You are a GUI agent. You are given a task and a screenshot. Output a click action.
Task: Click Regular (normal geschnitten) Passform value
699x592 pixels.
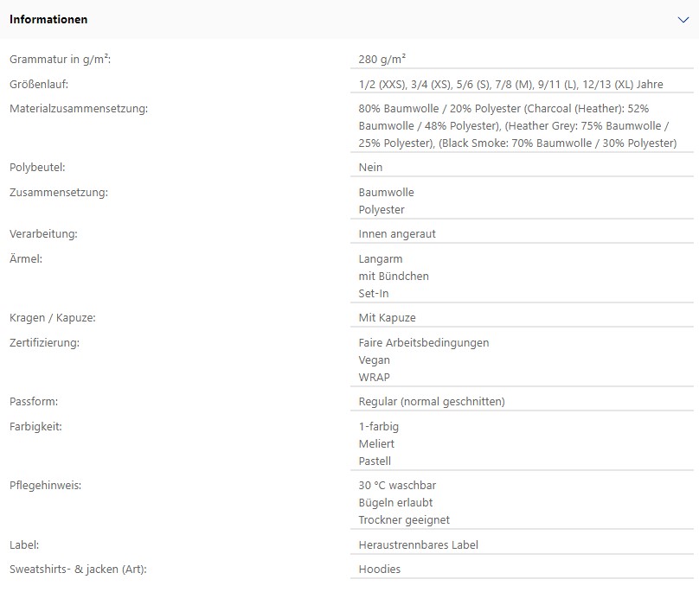(x=432, y=401)
